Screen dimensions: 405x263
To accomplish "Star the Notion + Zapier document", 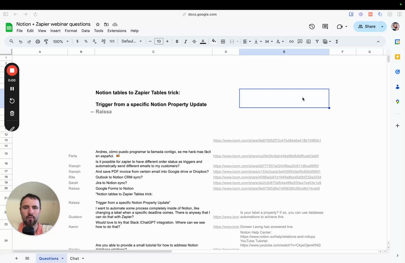I will point(98,24).
